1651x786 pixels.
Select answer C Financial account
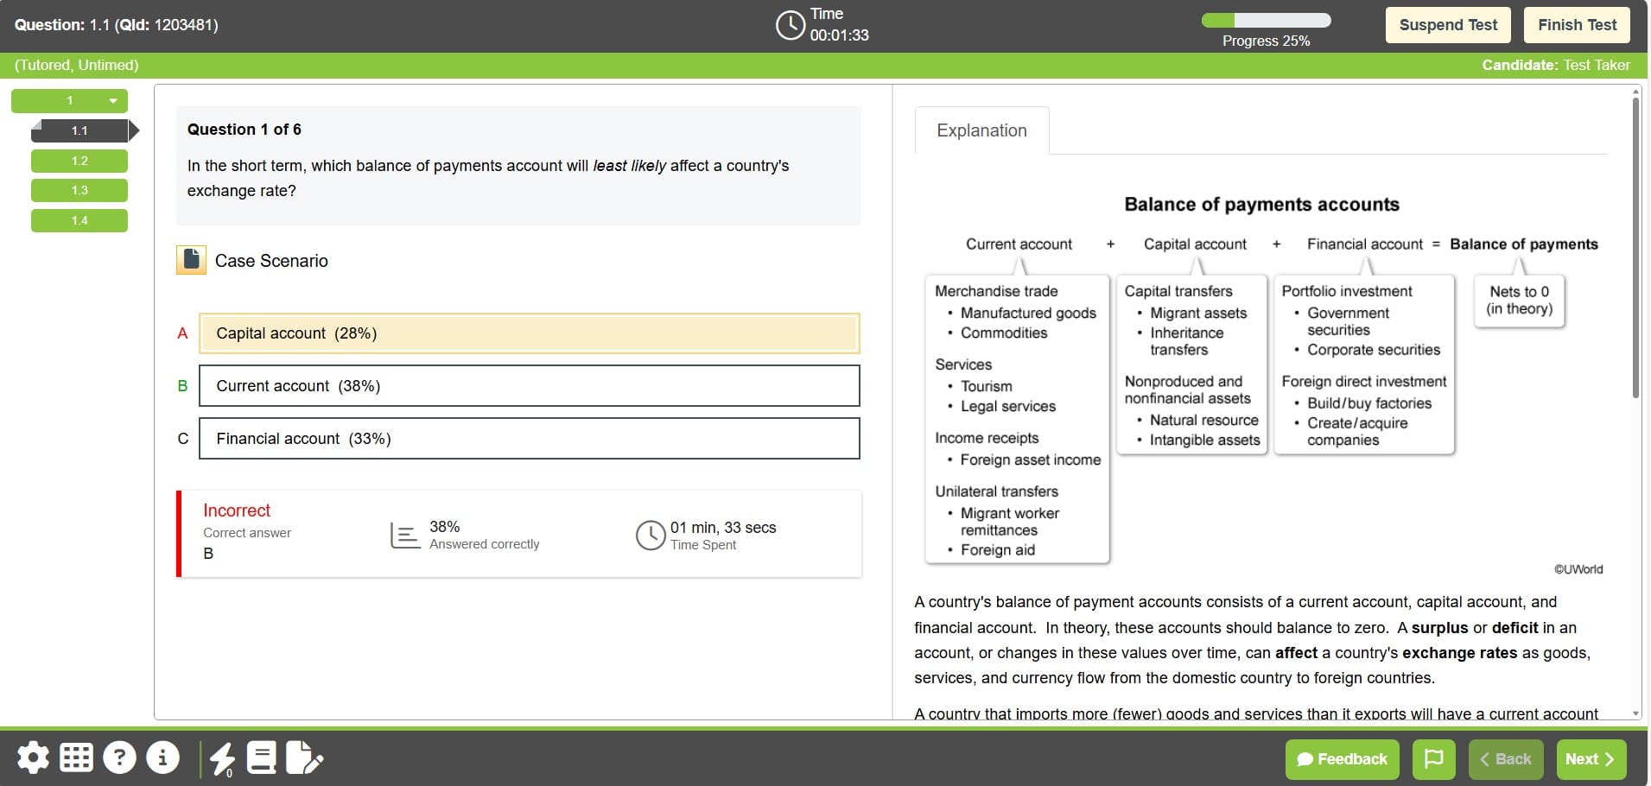click(x=529, y=439)
